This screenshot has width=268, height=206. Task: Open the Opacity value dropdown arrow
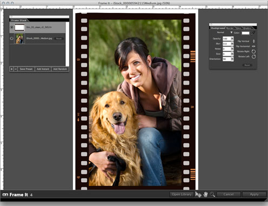pyautogui.click(x=232, y=38)
